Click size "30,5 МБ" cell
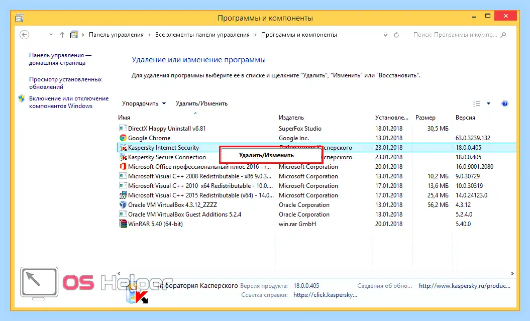530x321 pixels. pyautogui.click(x=438, y=129)
